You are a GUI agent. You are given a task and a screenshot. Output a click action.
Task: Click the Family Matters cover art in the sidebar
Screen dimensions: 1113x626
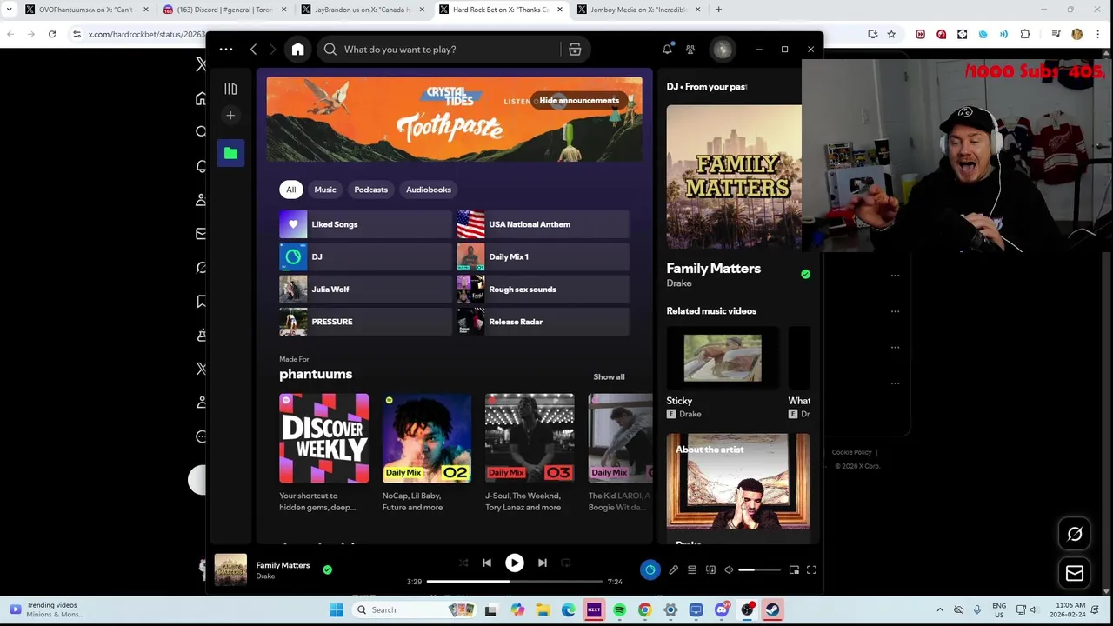pos(734,177)
